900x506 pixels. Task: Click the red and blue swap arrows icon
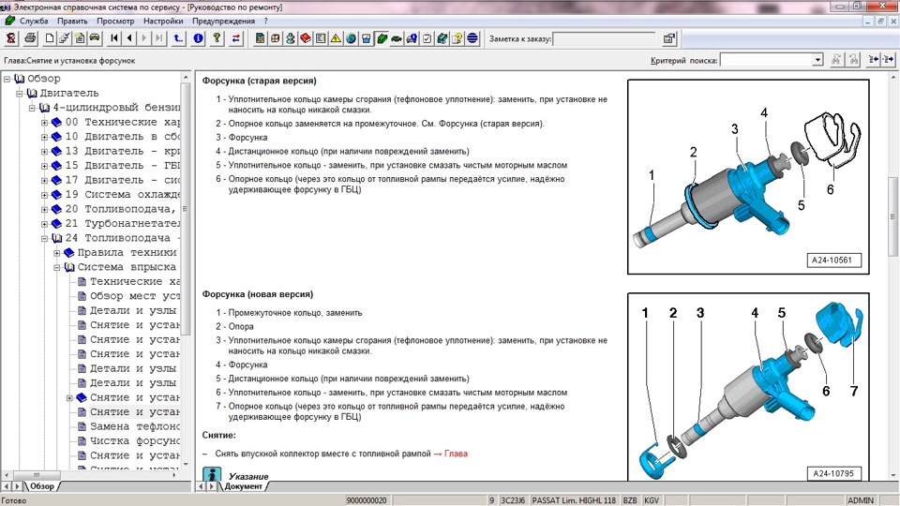pyautogui.click(x=236, y=38)
